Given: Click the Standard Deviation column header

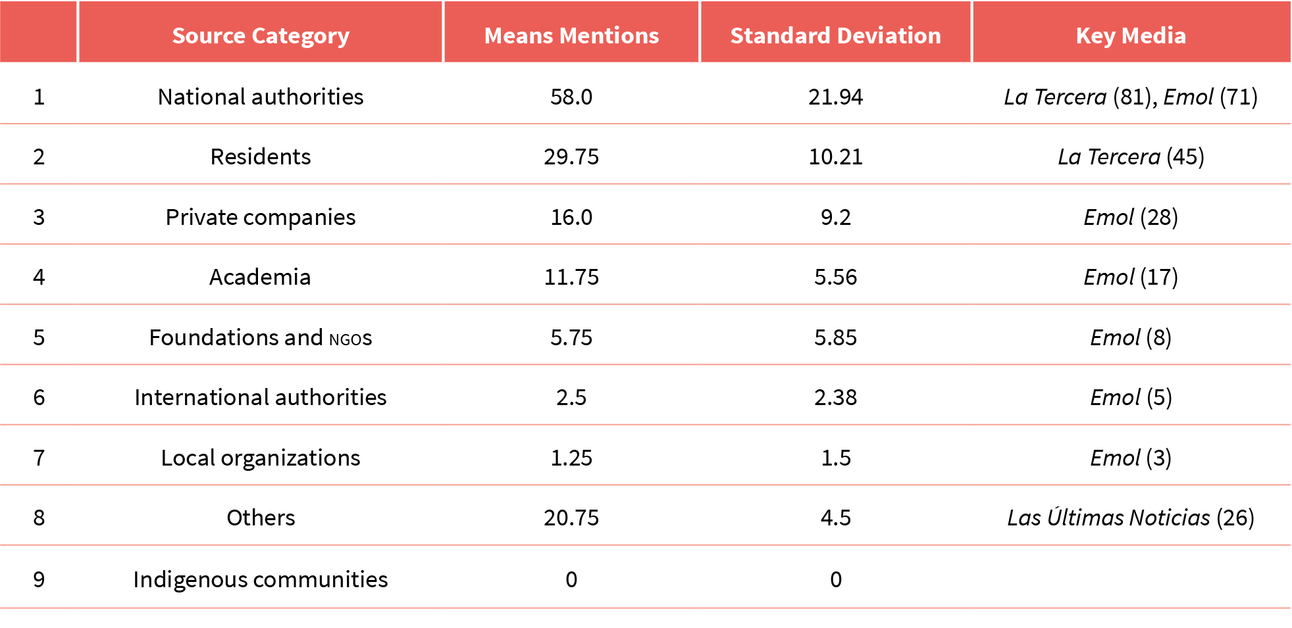Looking at the screenshot, I should pos(835,36).
